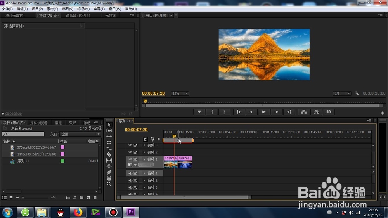The image size is (388, 218).
Task: Play the sequence in Program monitor
Action: pyautogui.click(x=264, y=112)
